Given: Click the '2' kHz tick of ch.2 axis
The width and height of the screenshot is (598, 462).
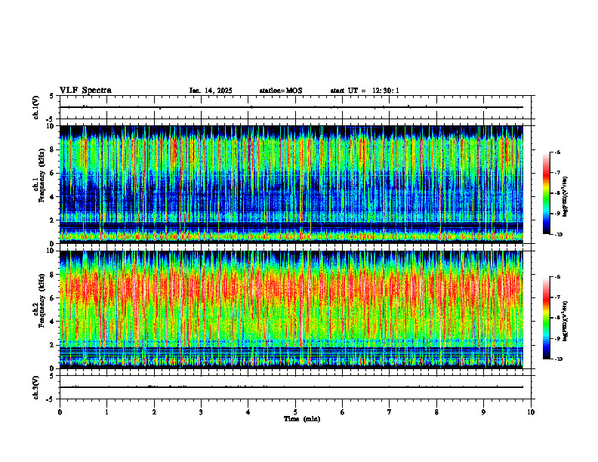Looking at the screenshot, I should point(53,345).
